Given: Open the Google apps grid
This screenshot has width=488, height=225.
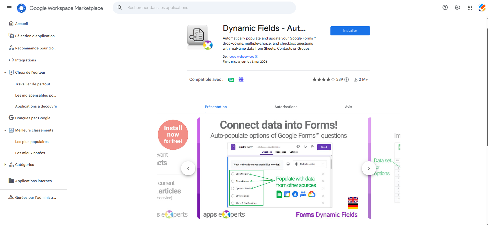Looking at the screenshot, I should (x=470, y=8).
